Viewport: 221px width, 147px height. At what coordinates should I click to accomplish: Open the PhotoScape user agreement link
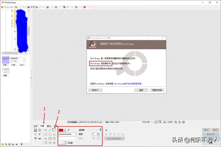(128, 84)
